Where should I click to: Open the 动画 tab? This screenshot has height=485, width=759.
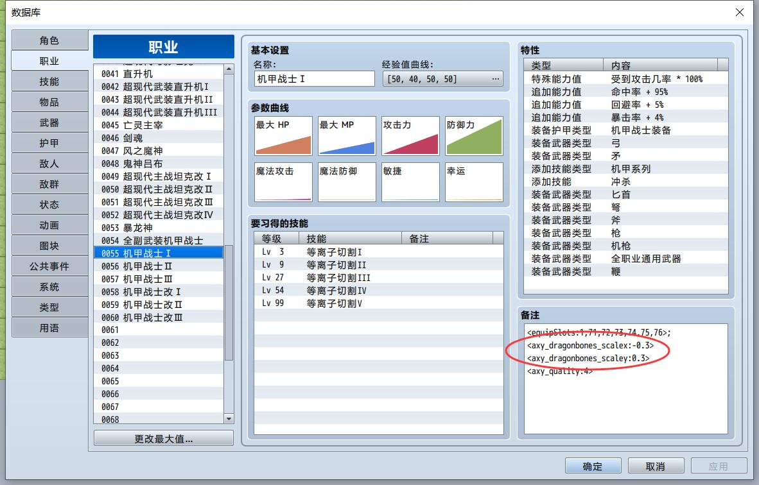[49, 225]
